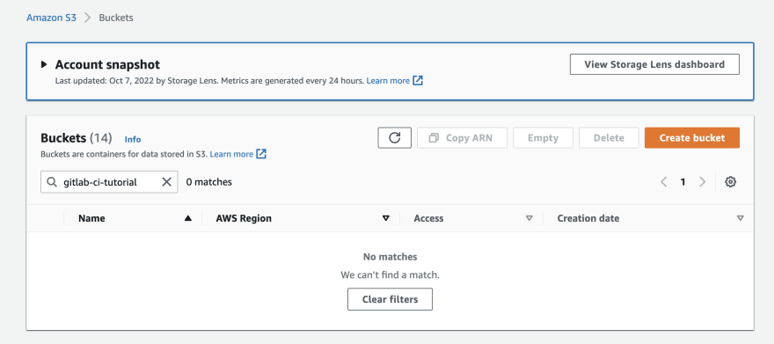Open external link icon beside Account snapshot Learn more
The image size is (774, 344).
[x=418, y=80]
